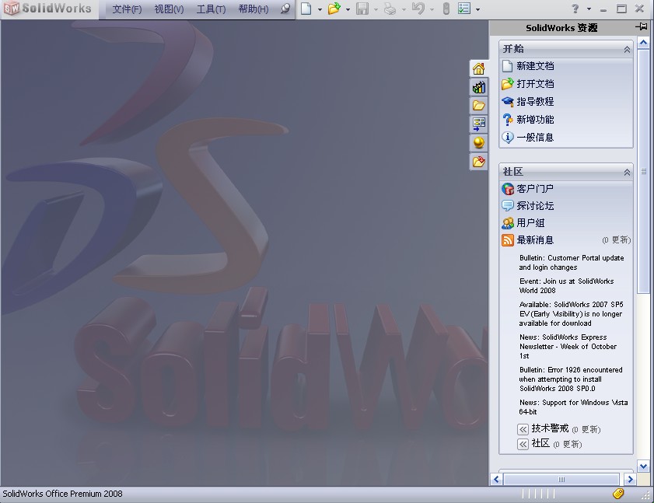The height and width of the screenshot is (503, 654).
Task: Pin the SolidWorks Resources task pane
Action: pyautogui.click(x=641, y=27)
